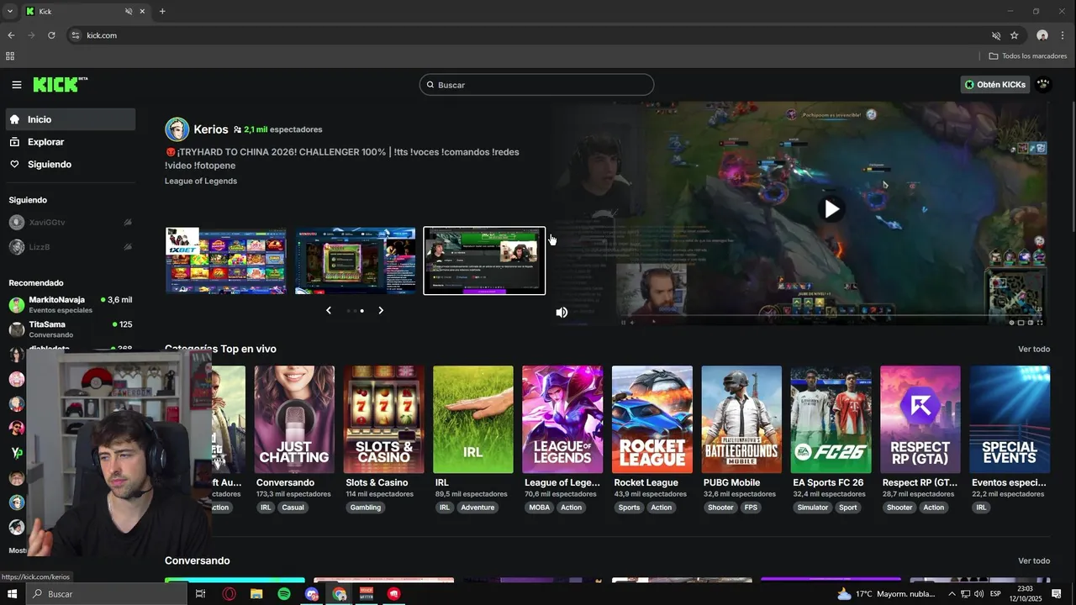Click the FPS tag under PUBG Mobile

coord(751,508)
